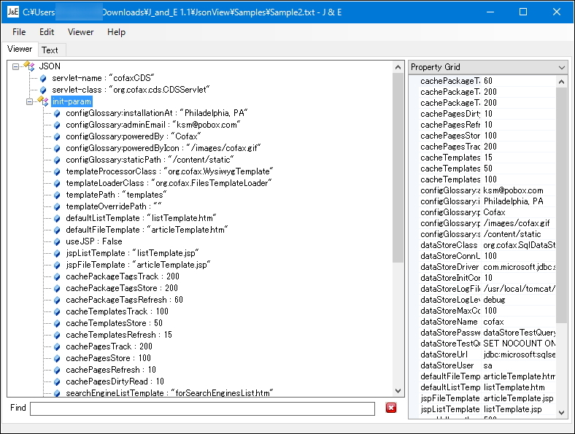Click ksm@pobox.com value in property grid

(513, 190)
